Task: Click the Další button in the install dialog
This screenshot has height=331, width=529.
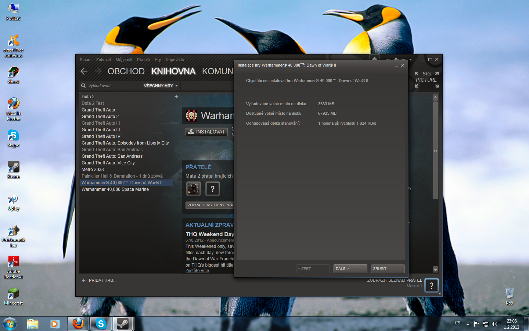Action: (350, 269)
